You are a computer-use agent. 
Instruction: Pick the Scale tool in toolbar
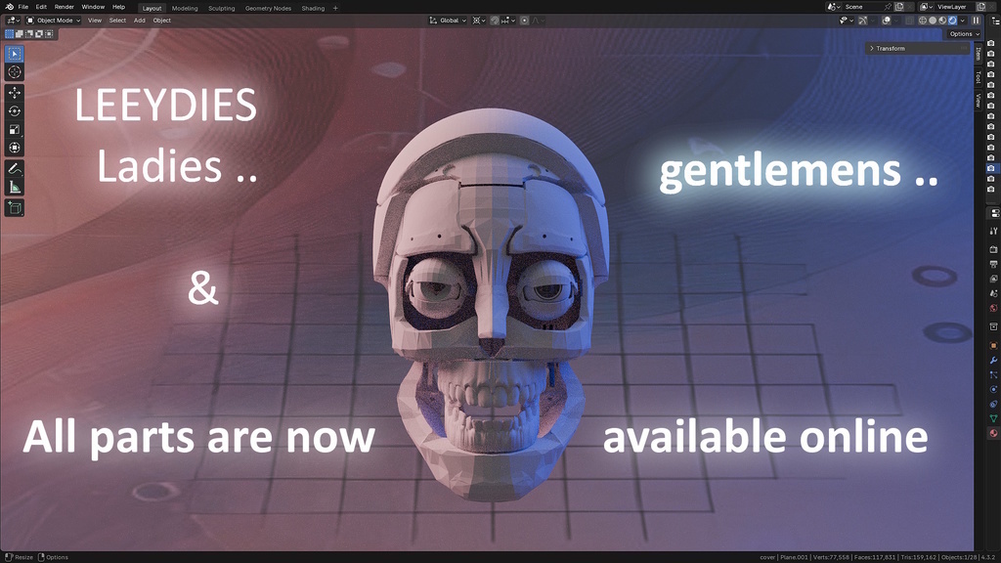[x=14, y=130]
